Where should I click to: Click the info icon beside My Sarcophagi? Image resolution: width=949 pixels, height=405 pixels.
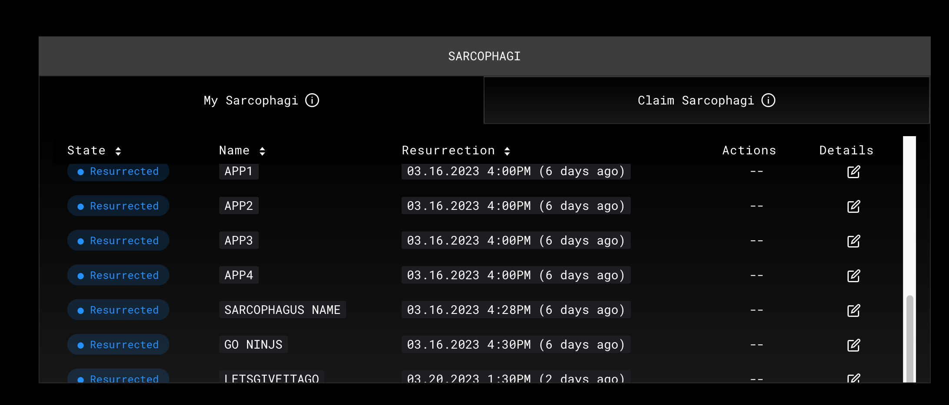coord(313,100)
